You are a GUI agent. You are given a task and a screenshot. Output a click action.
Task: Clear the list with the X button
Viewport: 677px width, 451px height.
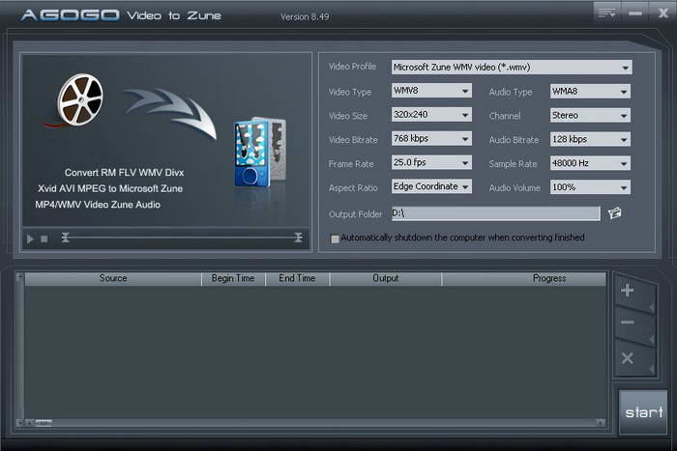pyautogui.click(x=628, y=358)
